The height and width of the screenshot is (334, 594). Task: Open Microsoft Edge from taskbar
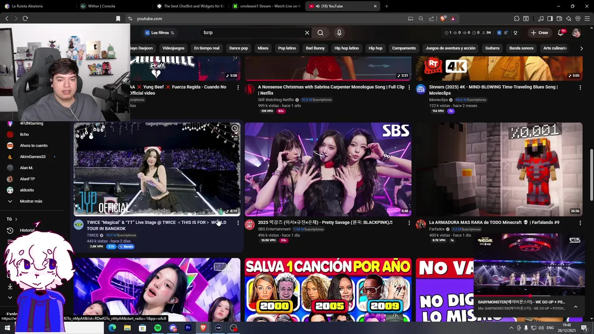[112, 328]
